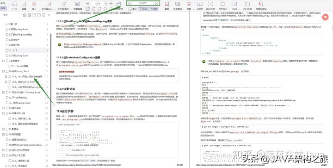Open bookmark '14.1. 使用"默认"包'
Screen dimensions: 333x168
click(21, 118)
